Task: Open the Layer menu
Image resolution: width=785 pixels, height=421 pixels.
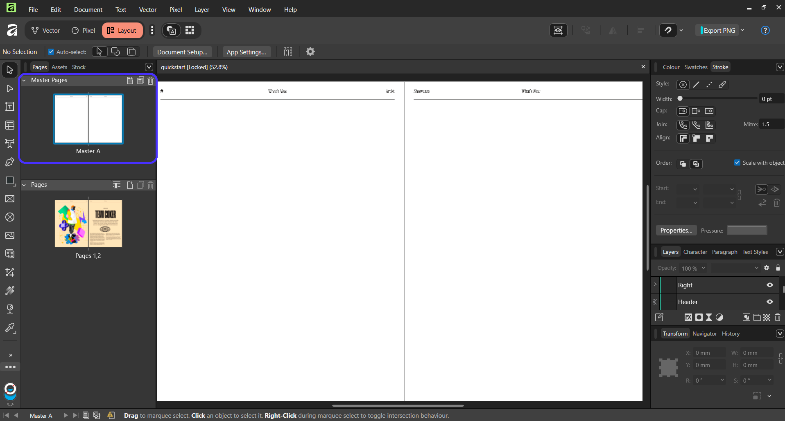Action: tap(202, 9)
